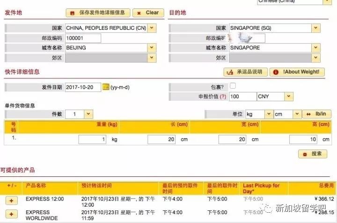
Task: Click the search button below dimensions
Action: tap(313, 153)
